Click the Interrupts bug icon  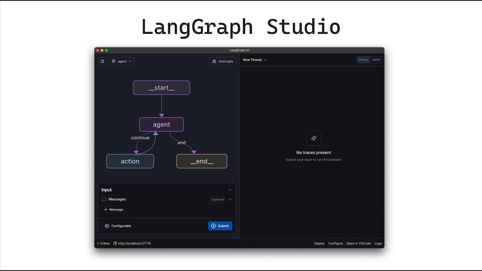click(214, 61)
